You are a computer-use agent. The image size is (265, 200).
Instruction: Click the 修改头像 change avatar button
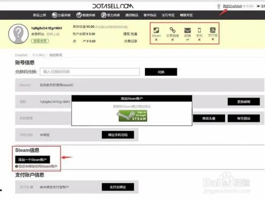coord(209,118)
